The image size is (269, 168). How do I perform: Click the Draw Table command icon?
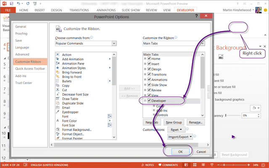(x=58, y=99)
